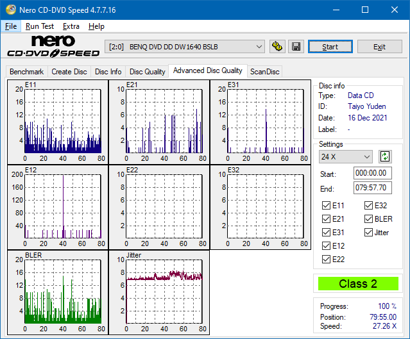
Task: Switch to the Disc Info tab
Action: [x=108, y=72]
